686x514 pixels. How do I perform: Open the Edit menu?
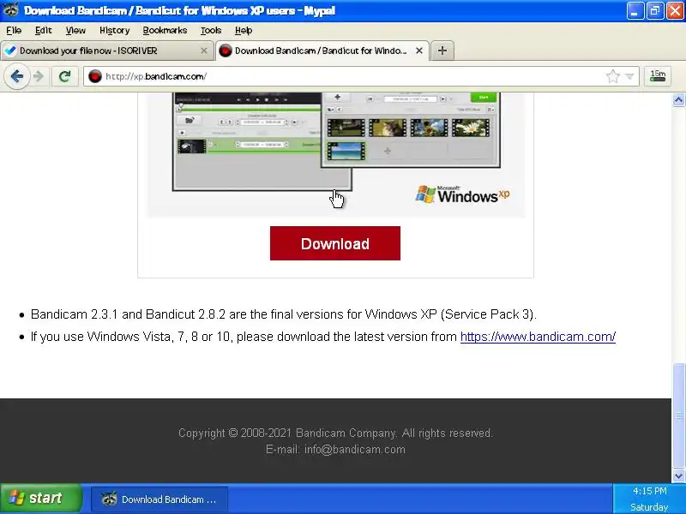pyautogui.click(x=44, y=30)
